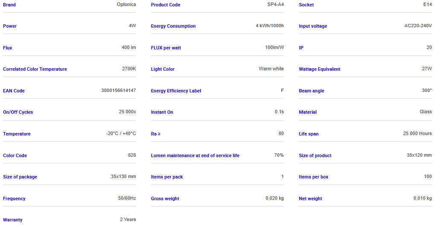The width and height of the screenshot is (440, 227).
Task: Click the AC220-240V input voltage value
Action: [x=418, y=26]
